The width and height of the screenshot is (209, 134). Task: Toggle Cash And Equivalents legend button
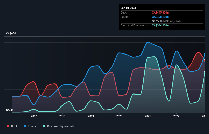[x=59, y=126]
